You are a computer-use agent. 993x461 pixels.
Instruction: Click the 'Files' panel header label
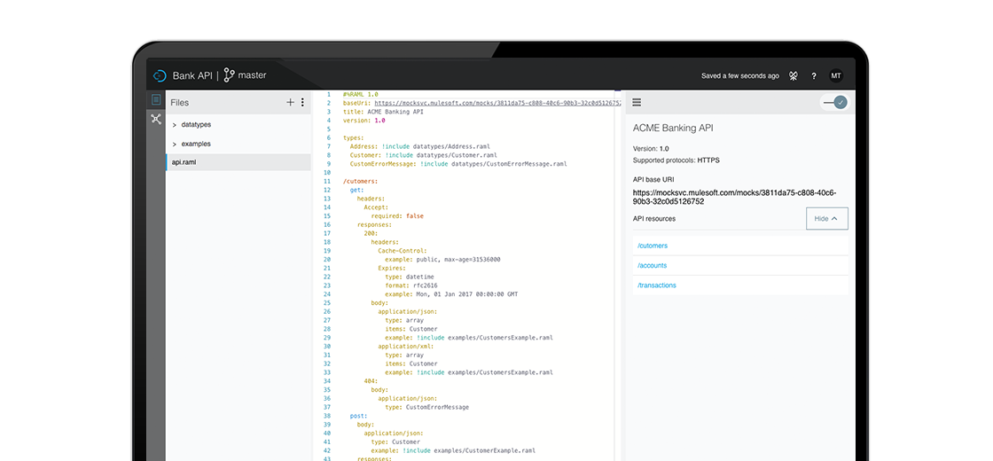(180, 103)
